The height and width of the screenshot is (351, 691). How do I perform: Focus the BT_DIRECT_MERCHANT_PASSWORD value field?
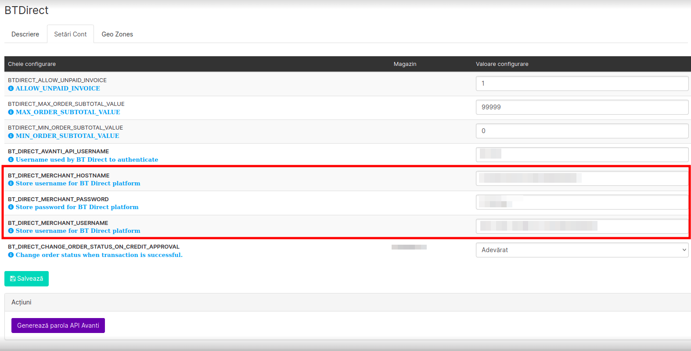coord(582,202)
